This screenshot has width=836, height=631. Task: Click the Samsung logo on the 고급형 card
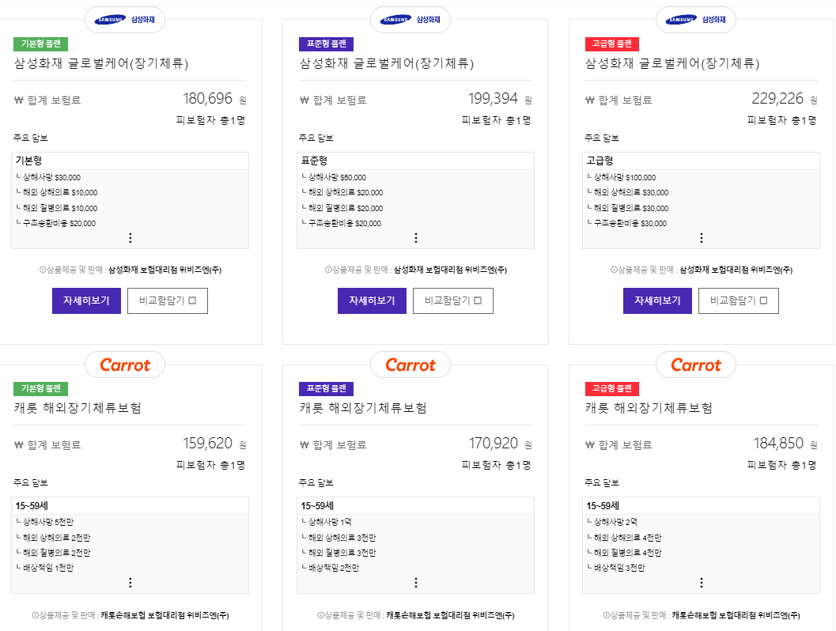click(x=695, y=20)
